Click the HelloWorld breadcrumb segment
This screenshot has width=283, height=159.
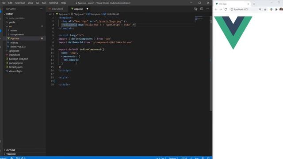(x=111, y=14)
